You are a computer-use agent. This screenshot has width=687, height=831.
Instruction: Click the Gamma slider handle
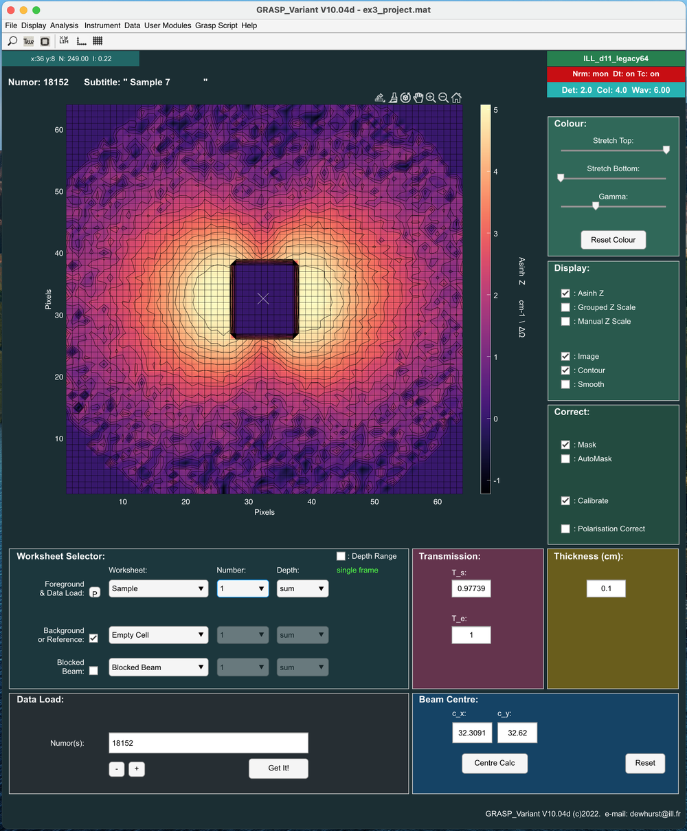click(596, 206)
